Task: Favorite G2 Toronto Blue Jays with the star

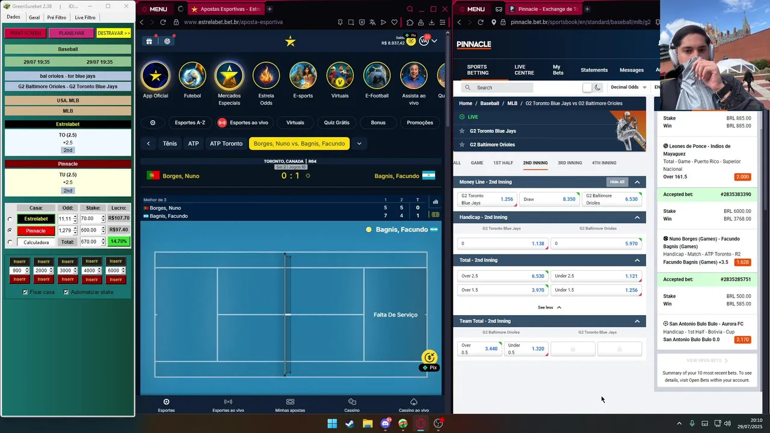Action: click(x=462, y=131)
